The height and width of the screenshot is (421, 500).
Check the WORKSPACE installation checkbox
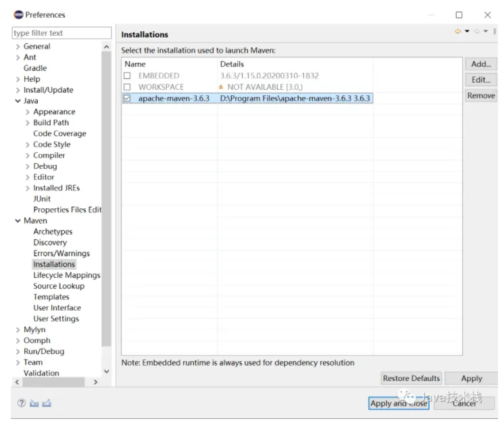pyautogui.click(x=127, y=86)
